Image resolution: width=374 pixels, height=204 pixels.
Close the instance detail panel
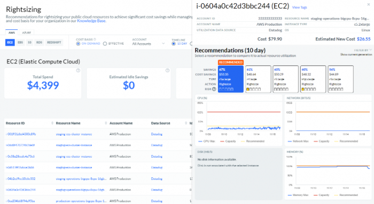point(369,4)
